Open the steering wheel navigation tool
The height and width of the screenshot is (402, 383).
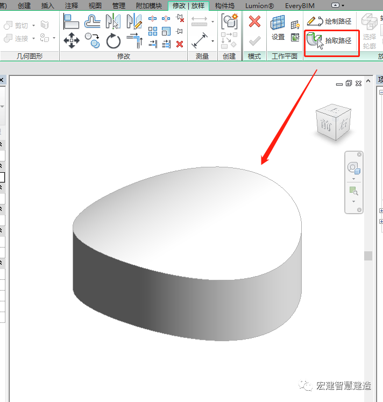click(x=353, y=168)
